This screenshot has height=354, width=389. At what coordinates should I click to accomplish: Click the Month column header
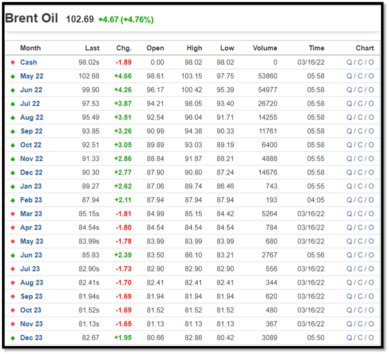31,48
